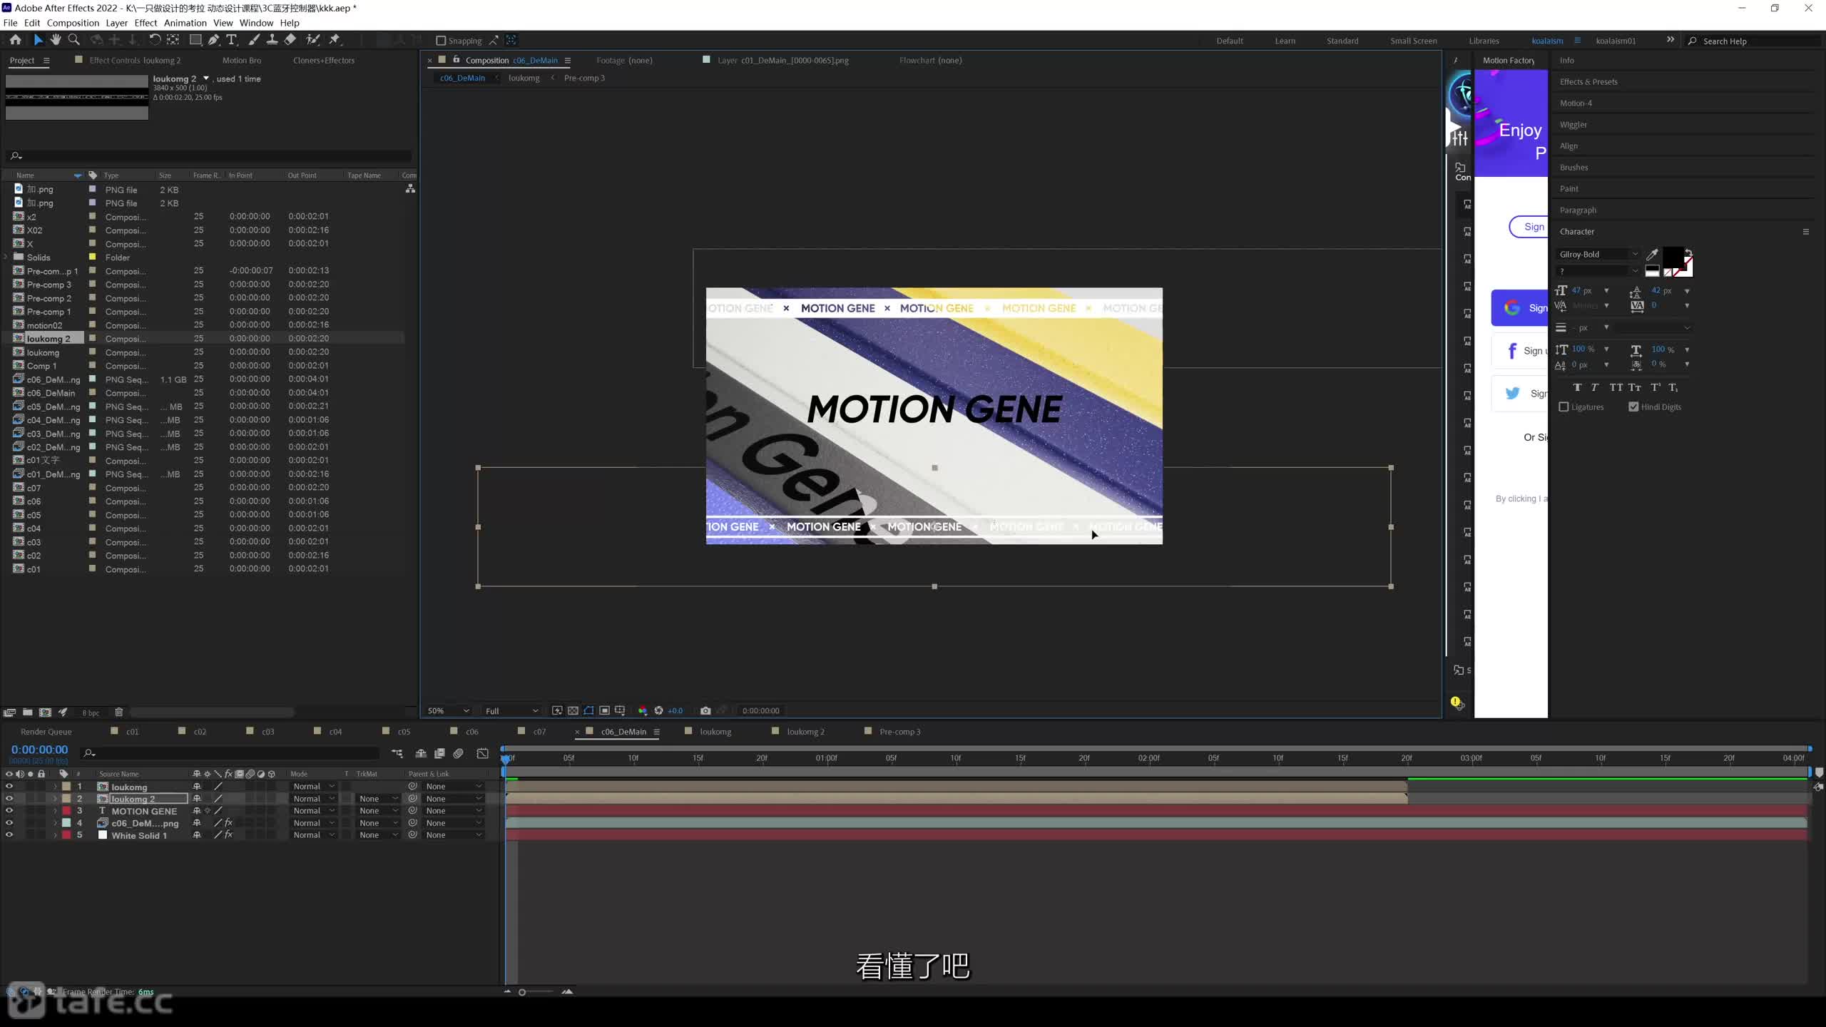This screenshot has width=1826, height=1027.
Task: Click the Fast Previews icon
Action: pyautogui.click(x=557, y=710)
